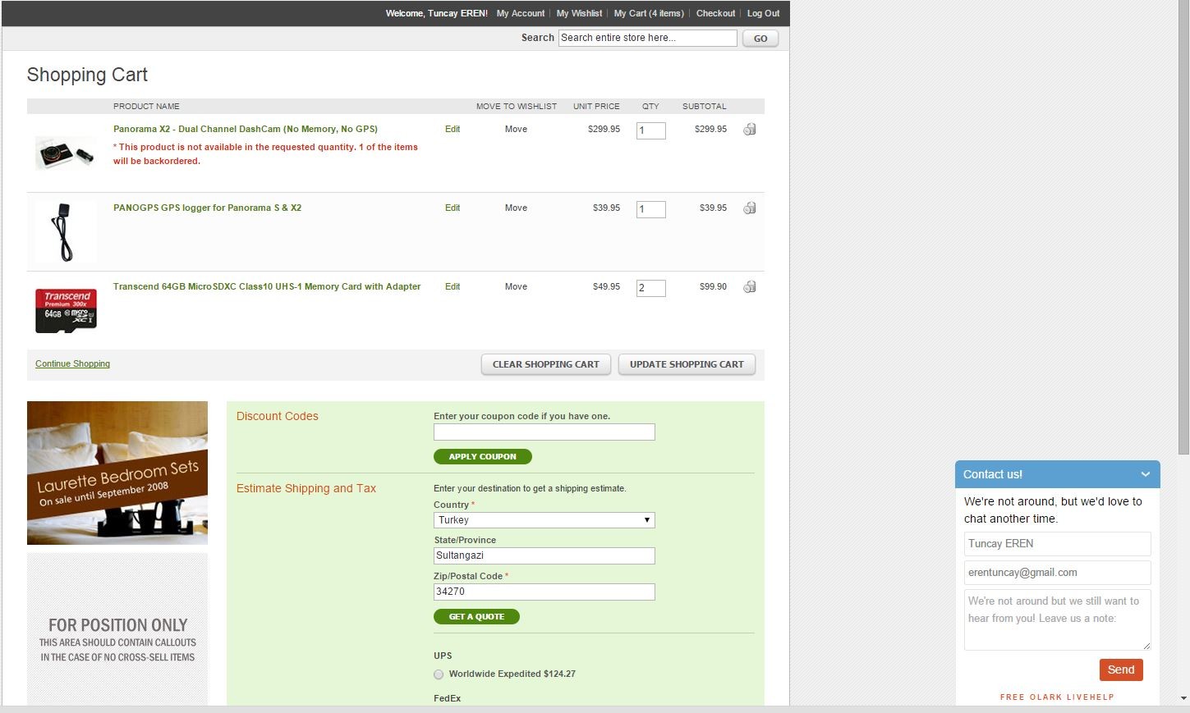Click State/Province field containing Sultangazi
The width and height of the screenshot is (1190, 713).
point(544,555)
